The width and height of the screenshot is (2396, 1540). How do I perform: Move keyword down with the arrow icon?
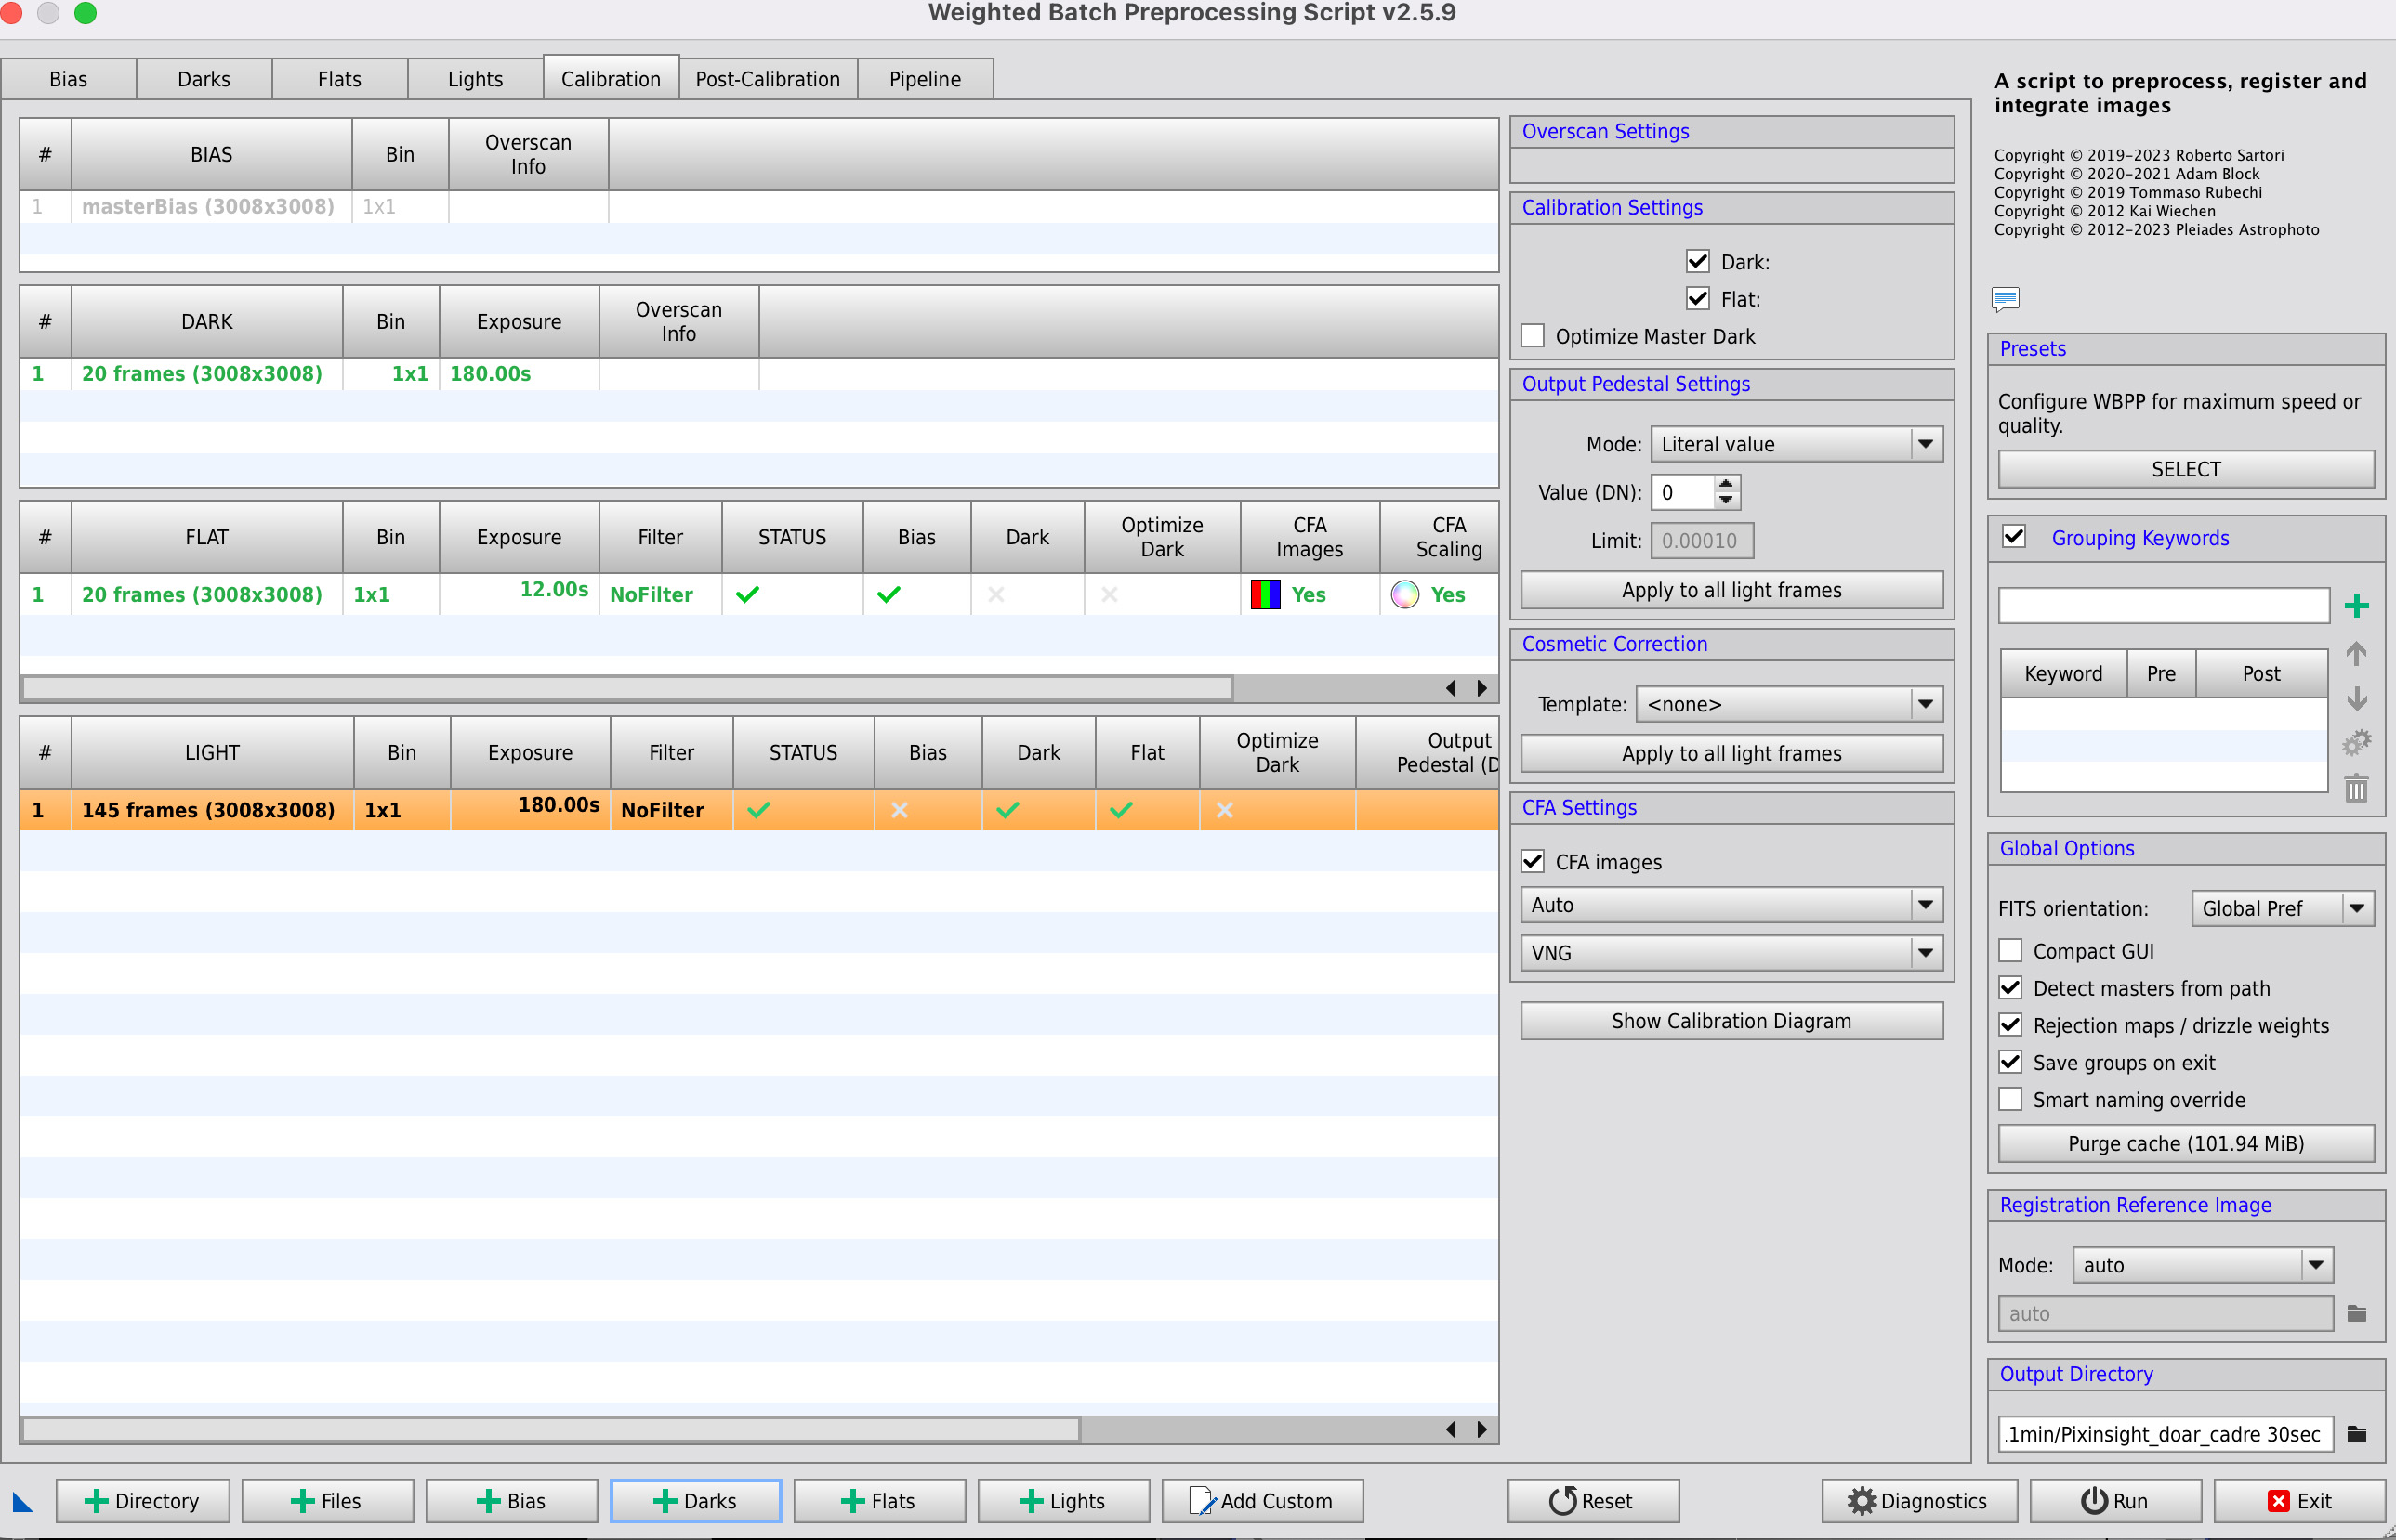[2356, 698]
